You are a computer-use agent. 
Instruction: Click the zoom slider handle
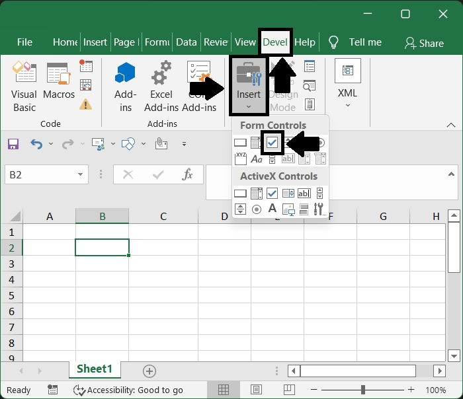click(x=362, y=390)
